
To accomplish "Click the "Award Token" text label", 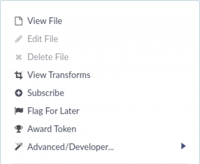I will [52, 129].
